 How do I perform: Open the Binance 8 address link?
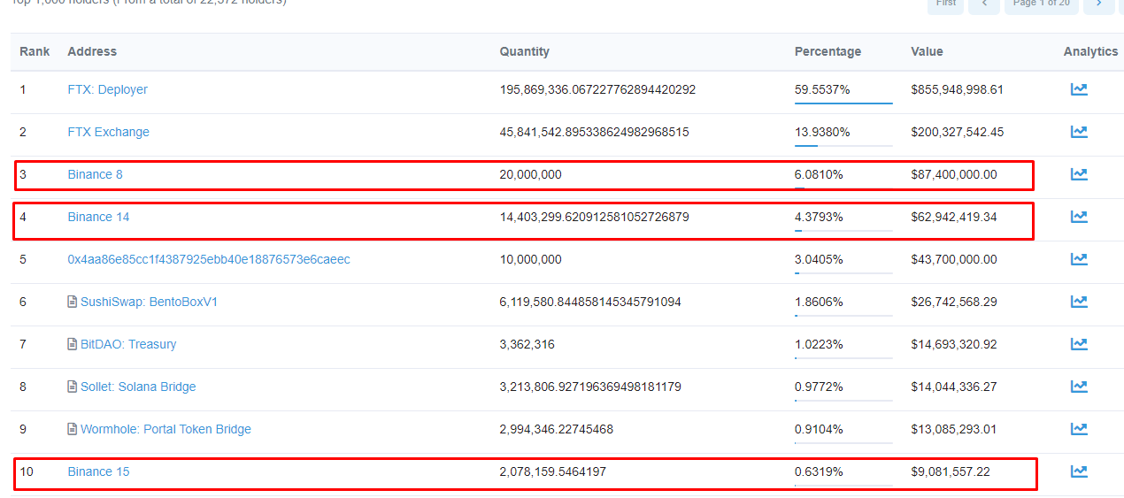tap(96, 174)
